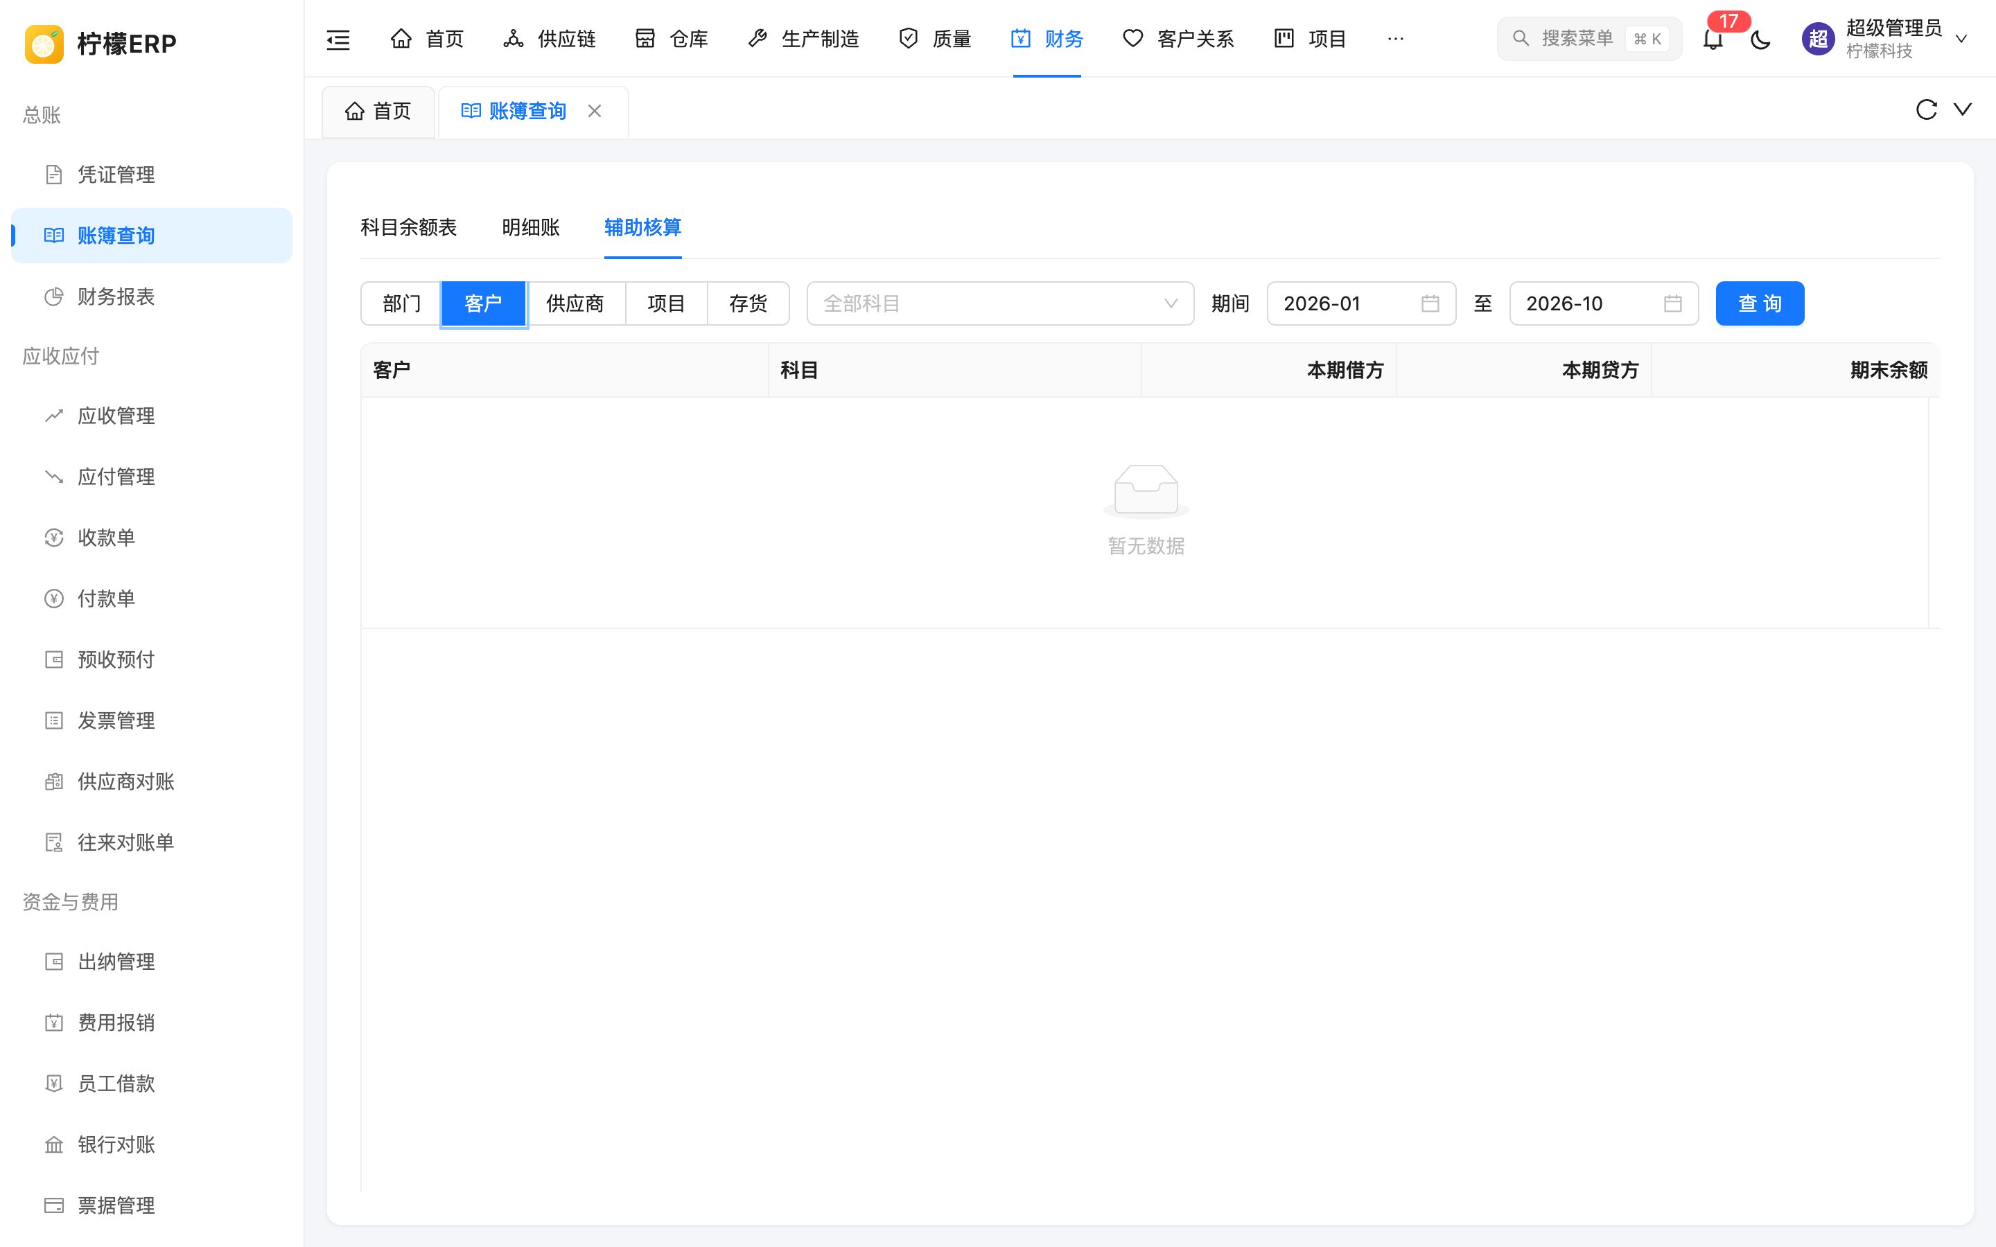The image size is (1996, 1247).
Task: Toggle dark mode with the moon icon
Action: click(x=1760, y=39)
